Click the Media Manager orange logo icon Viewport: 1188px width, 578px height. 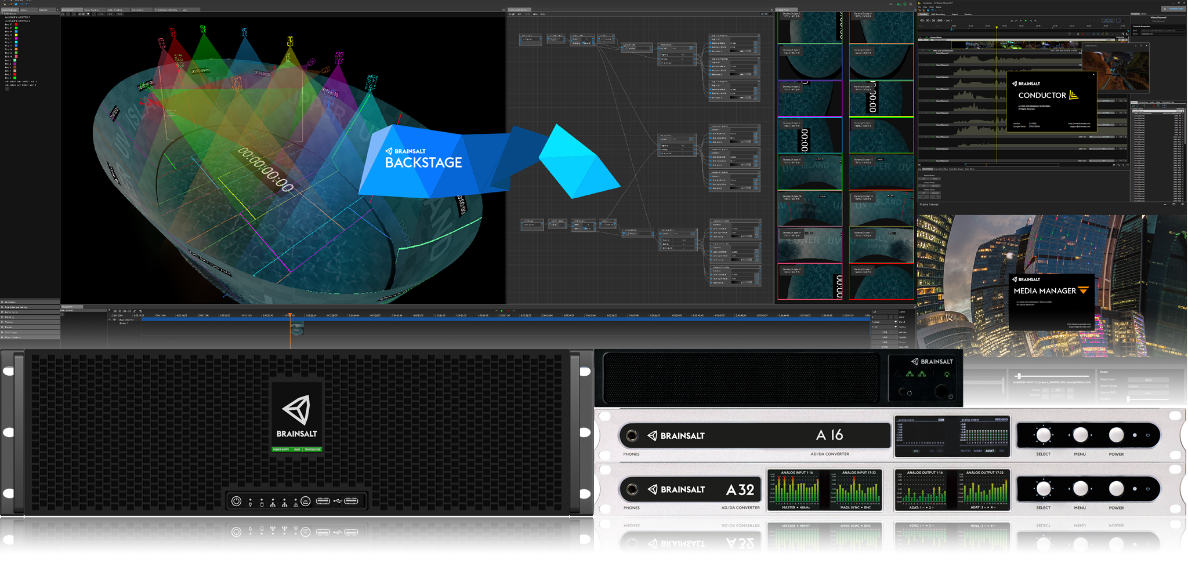click(1084, 290)
